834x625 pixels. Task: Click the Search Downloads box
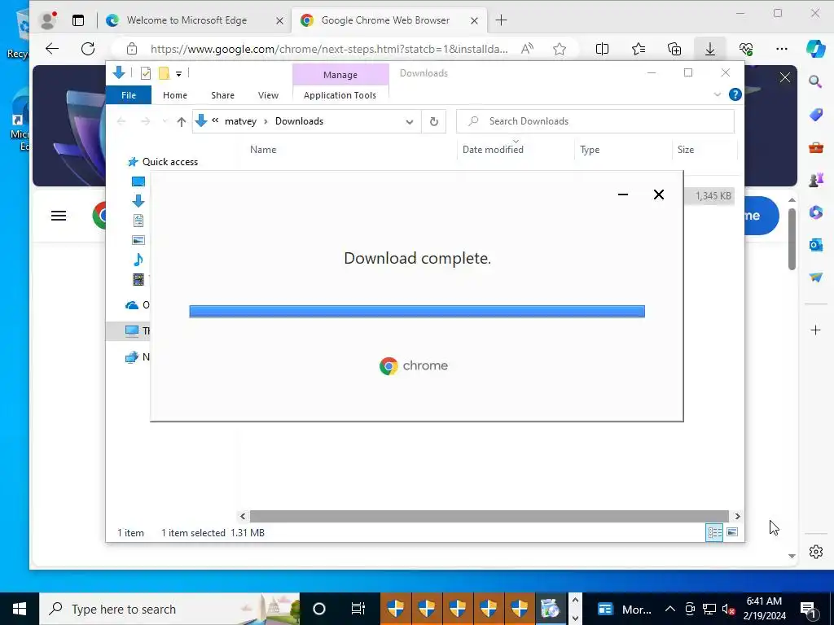coord(595,121)
